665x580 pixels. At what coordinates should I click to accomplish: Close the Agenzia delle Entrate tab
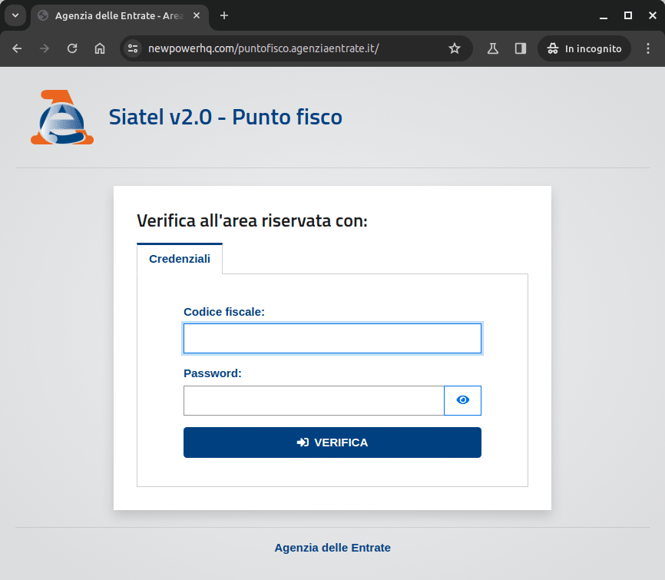point(197,15)
